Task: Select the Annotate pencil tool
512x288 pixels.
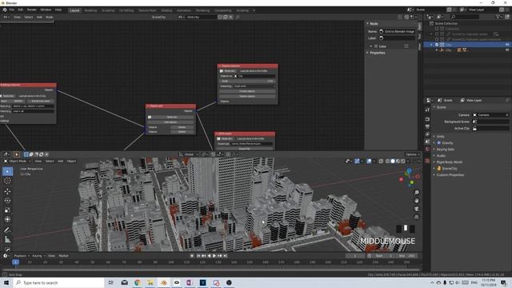Action: (x=7, y=230)
